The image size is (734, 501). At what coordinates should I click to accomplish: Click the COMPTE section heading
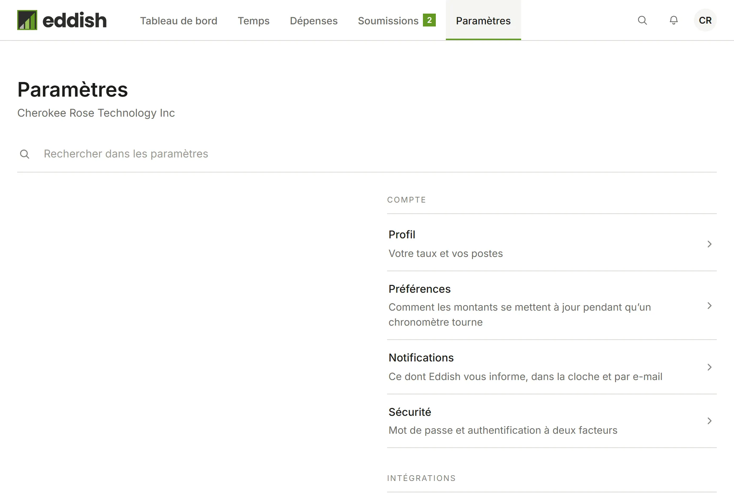[406, 200]
